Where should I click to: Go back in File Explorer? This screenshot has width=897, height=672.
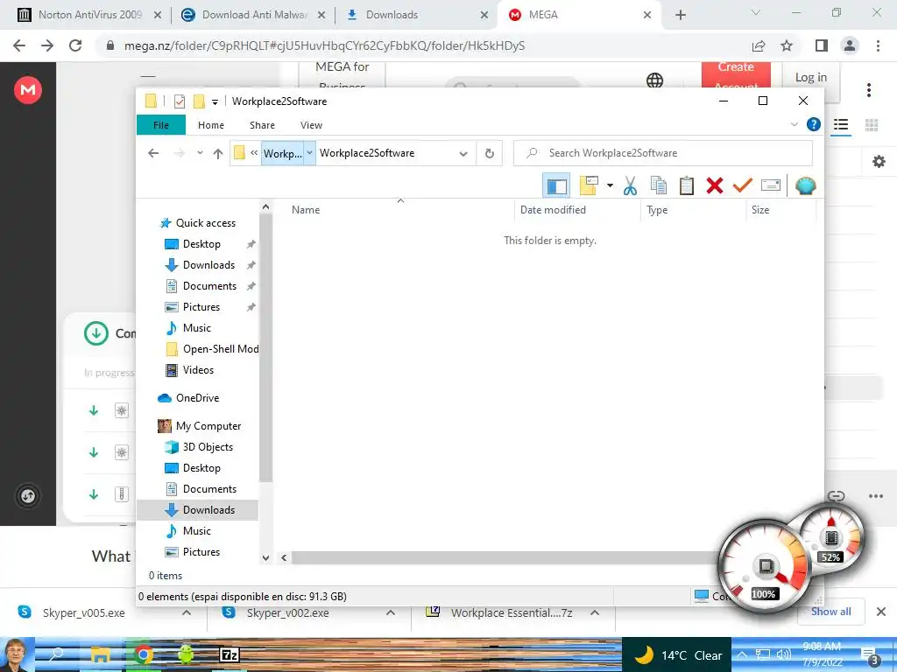tap(152, 153)
